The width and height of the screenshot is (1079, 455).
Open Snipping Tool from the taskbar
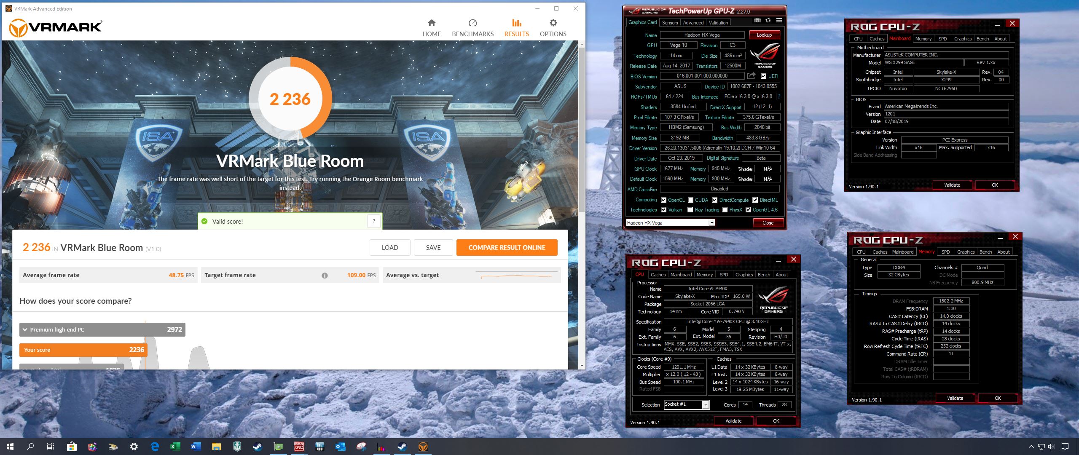(361, 447)
